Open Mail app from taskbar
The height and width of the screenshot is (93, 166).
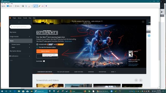27,91
